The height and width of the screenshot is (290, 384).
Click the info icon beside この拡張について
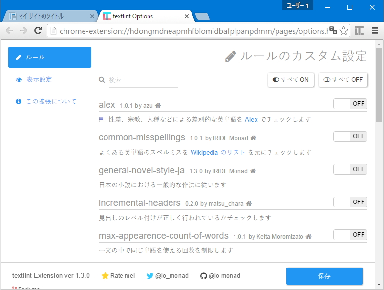pos(19,101)
